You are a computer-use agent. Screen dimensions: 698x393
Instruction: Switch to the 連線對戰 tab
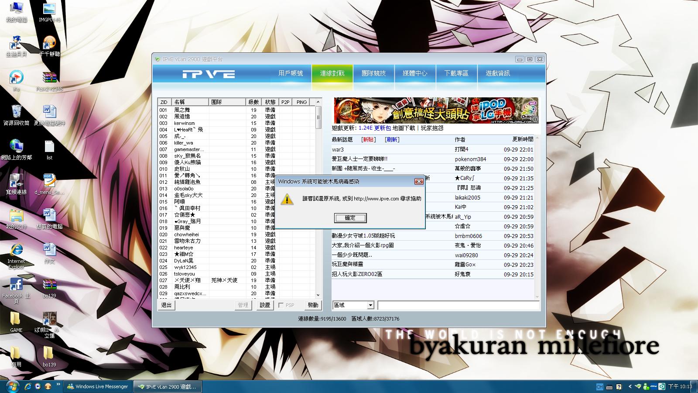(x=332, y=73)
